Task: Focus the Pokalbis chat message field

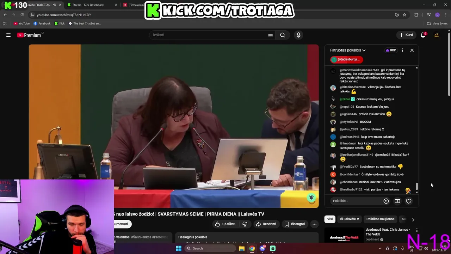Action: pyautogui.click(x=356, y=201)
